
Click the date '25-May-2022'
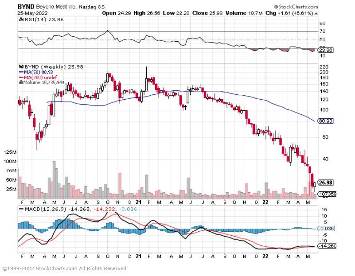tap(32, 13)
